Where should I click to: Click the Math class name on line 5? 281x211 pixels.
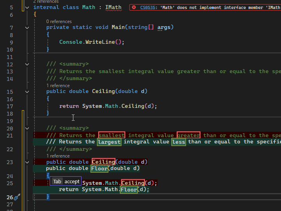pos(89,7)
